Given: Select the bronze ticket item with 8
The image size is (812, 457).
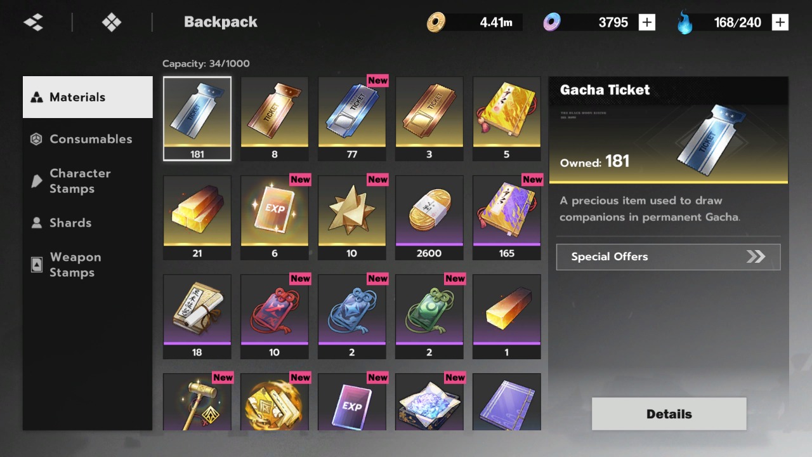Looking at the screenshot, I should (275, 119).
